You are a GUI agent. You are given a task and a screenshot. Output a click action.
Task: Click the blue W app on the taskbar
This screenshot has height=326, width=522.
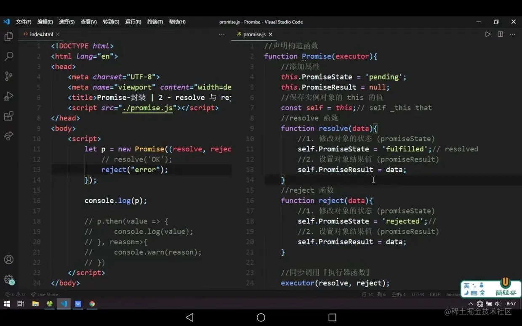coord(78,304)
